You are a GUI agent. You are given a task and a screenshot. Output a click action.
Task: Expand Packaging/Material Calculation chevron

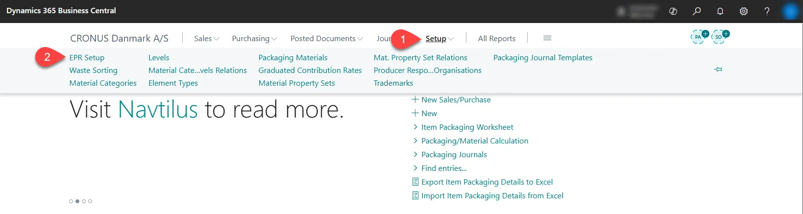coord(415,141)
